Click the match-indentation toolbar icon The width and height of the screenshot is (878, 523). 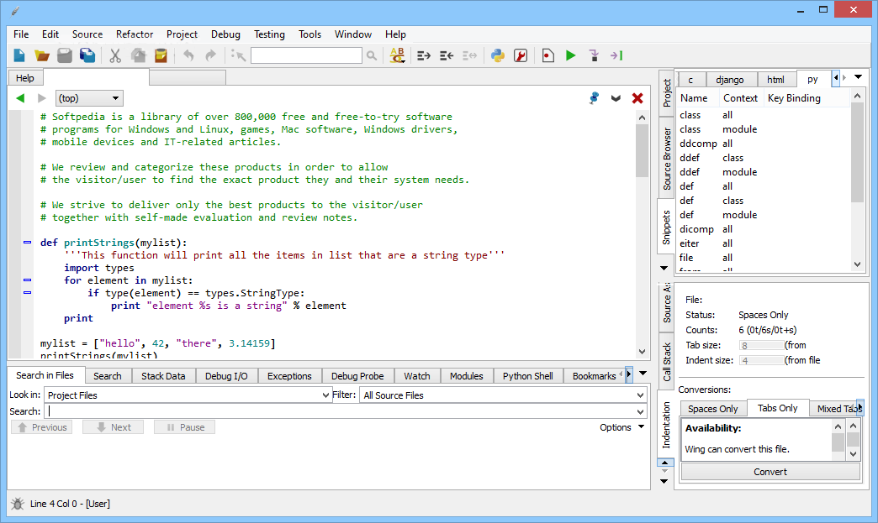(469, 55)
